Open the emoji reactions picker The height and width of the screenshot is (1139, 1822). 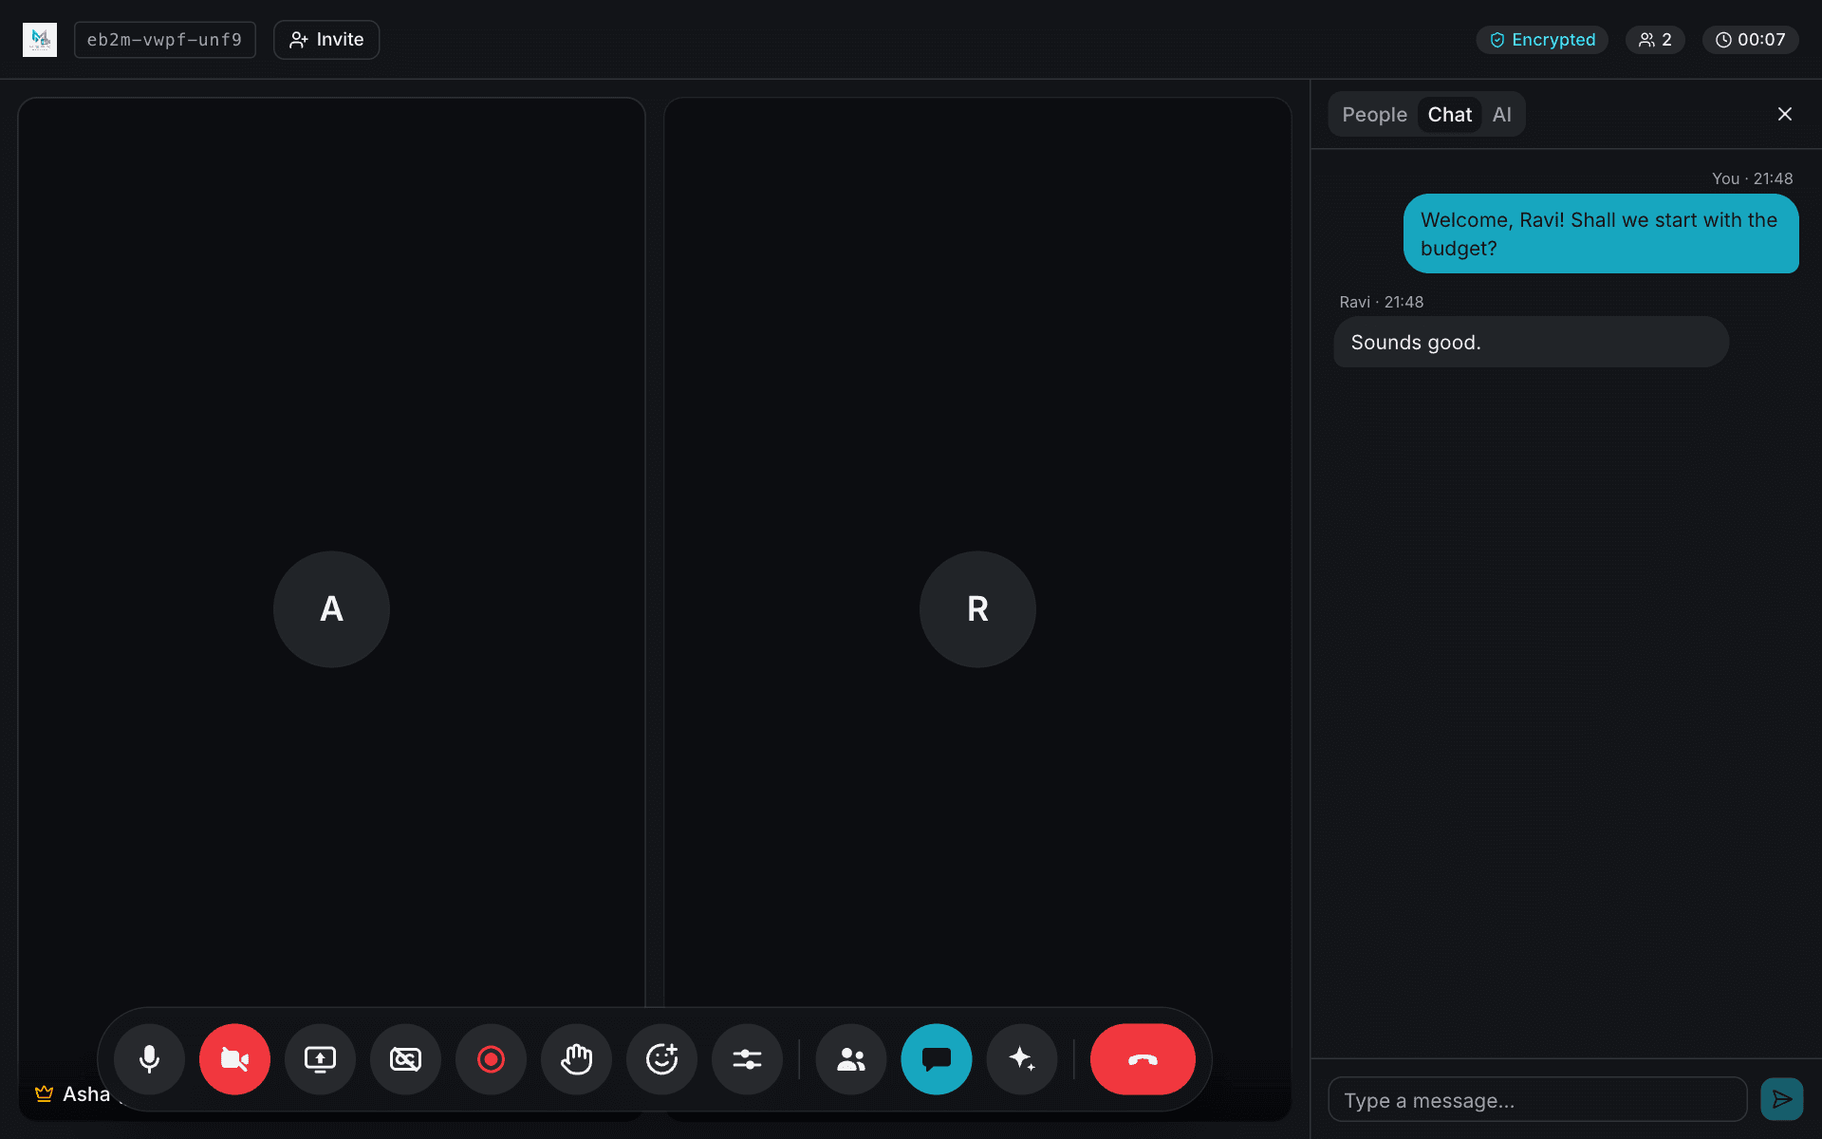661,1059
